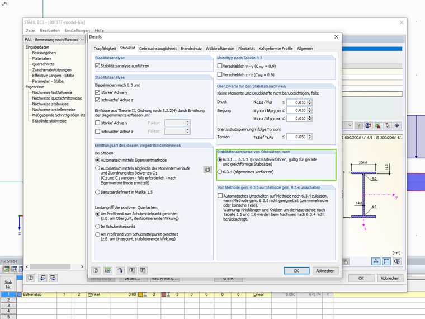Viewport: 425px width, 319px height.
Task: Switch to the Brandschutz tab
Action: [x=191, y=49]
